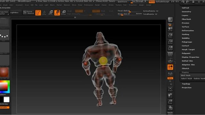The image size is (205, 115).
Task: Toggle the orange XYZ rotation button
Action: tap(170, 78)
